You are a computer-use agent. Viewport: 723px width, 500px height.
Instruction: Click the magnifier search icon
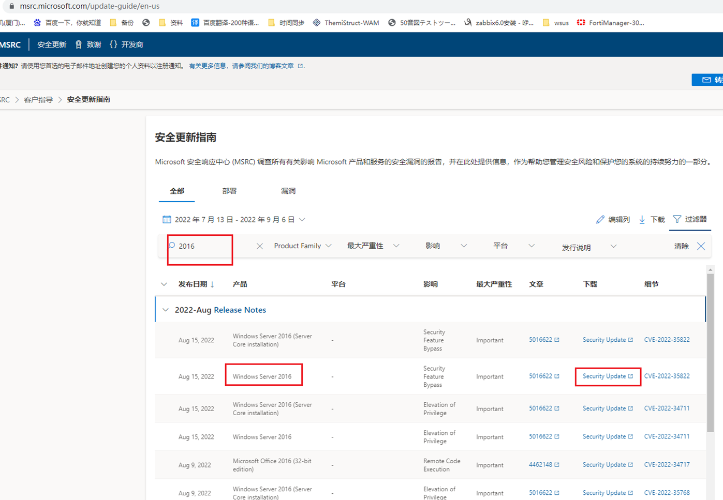(172, 246)
